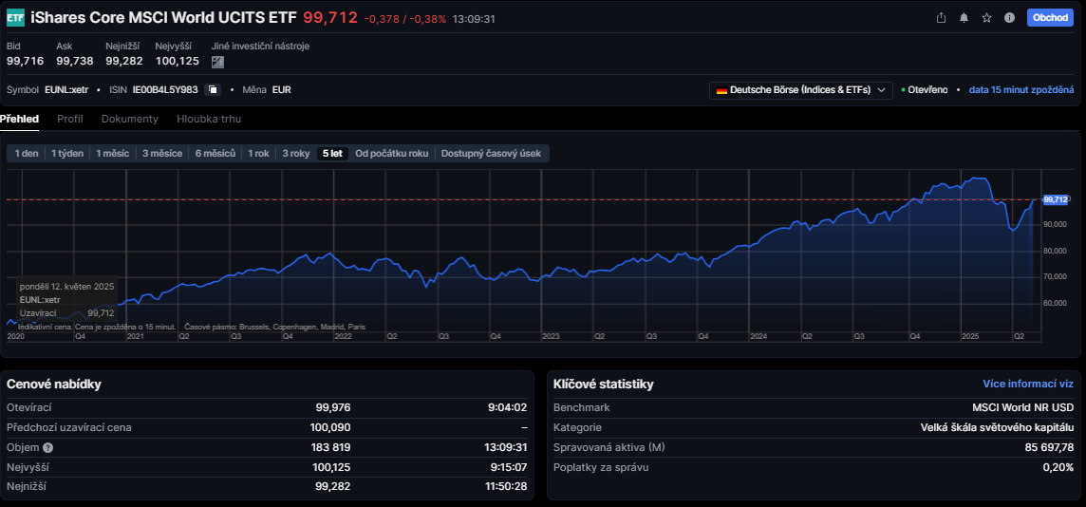Switch to Profil tab
Image resolution: width=1086 pixels, height=507 pixels.
(x=70, y=119)
